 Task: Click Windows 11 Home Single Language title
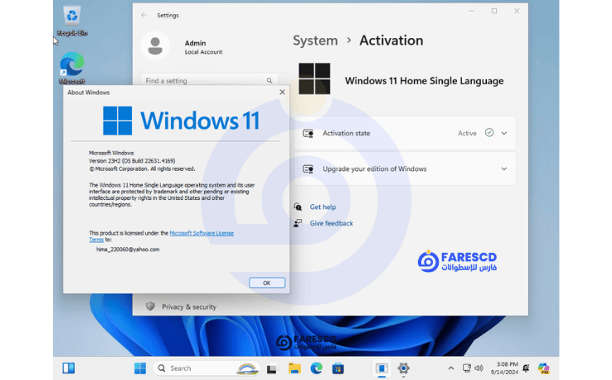(425, 80)
